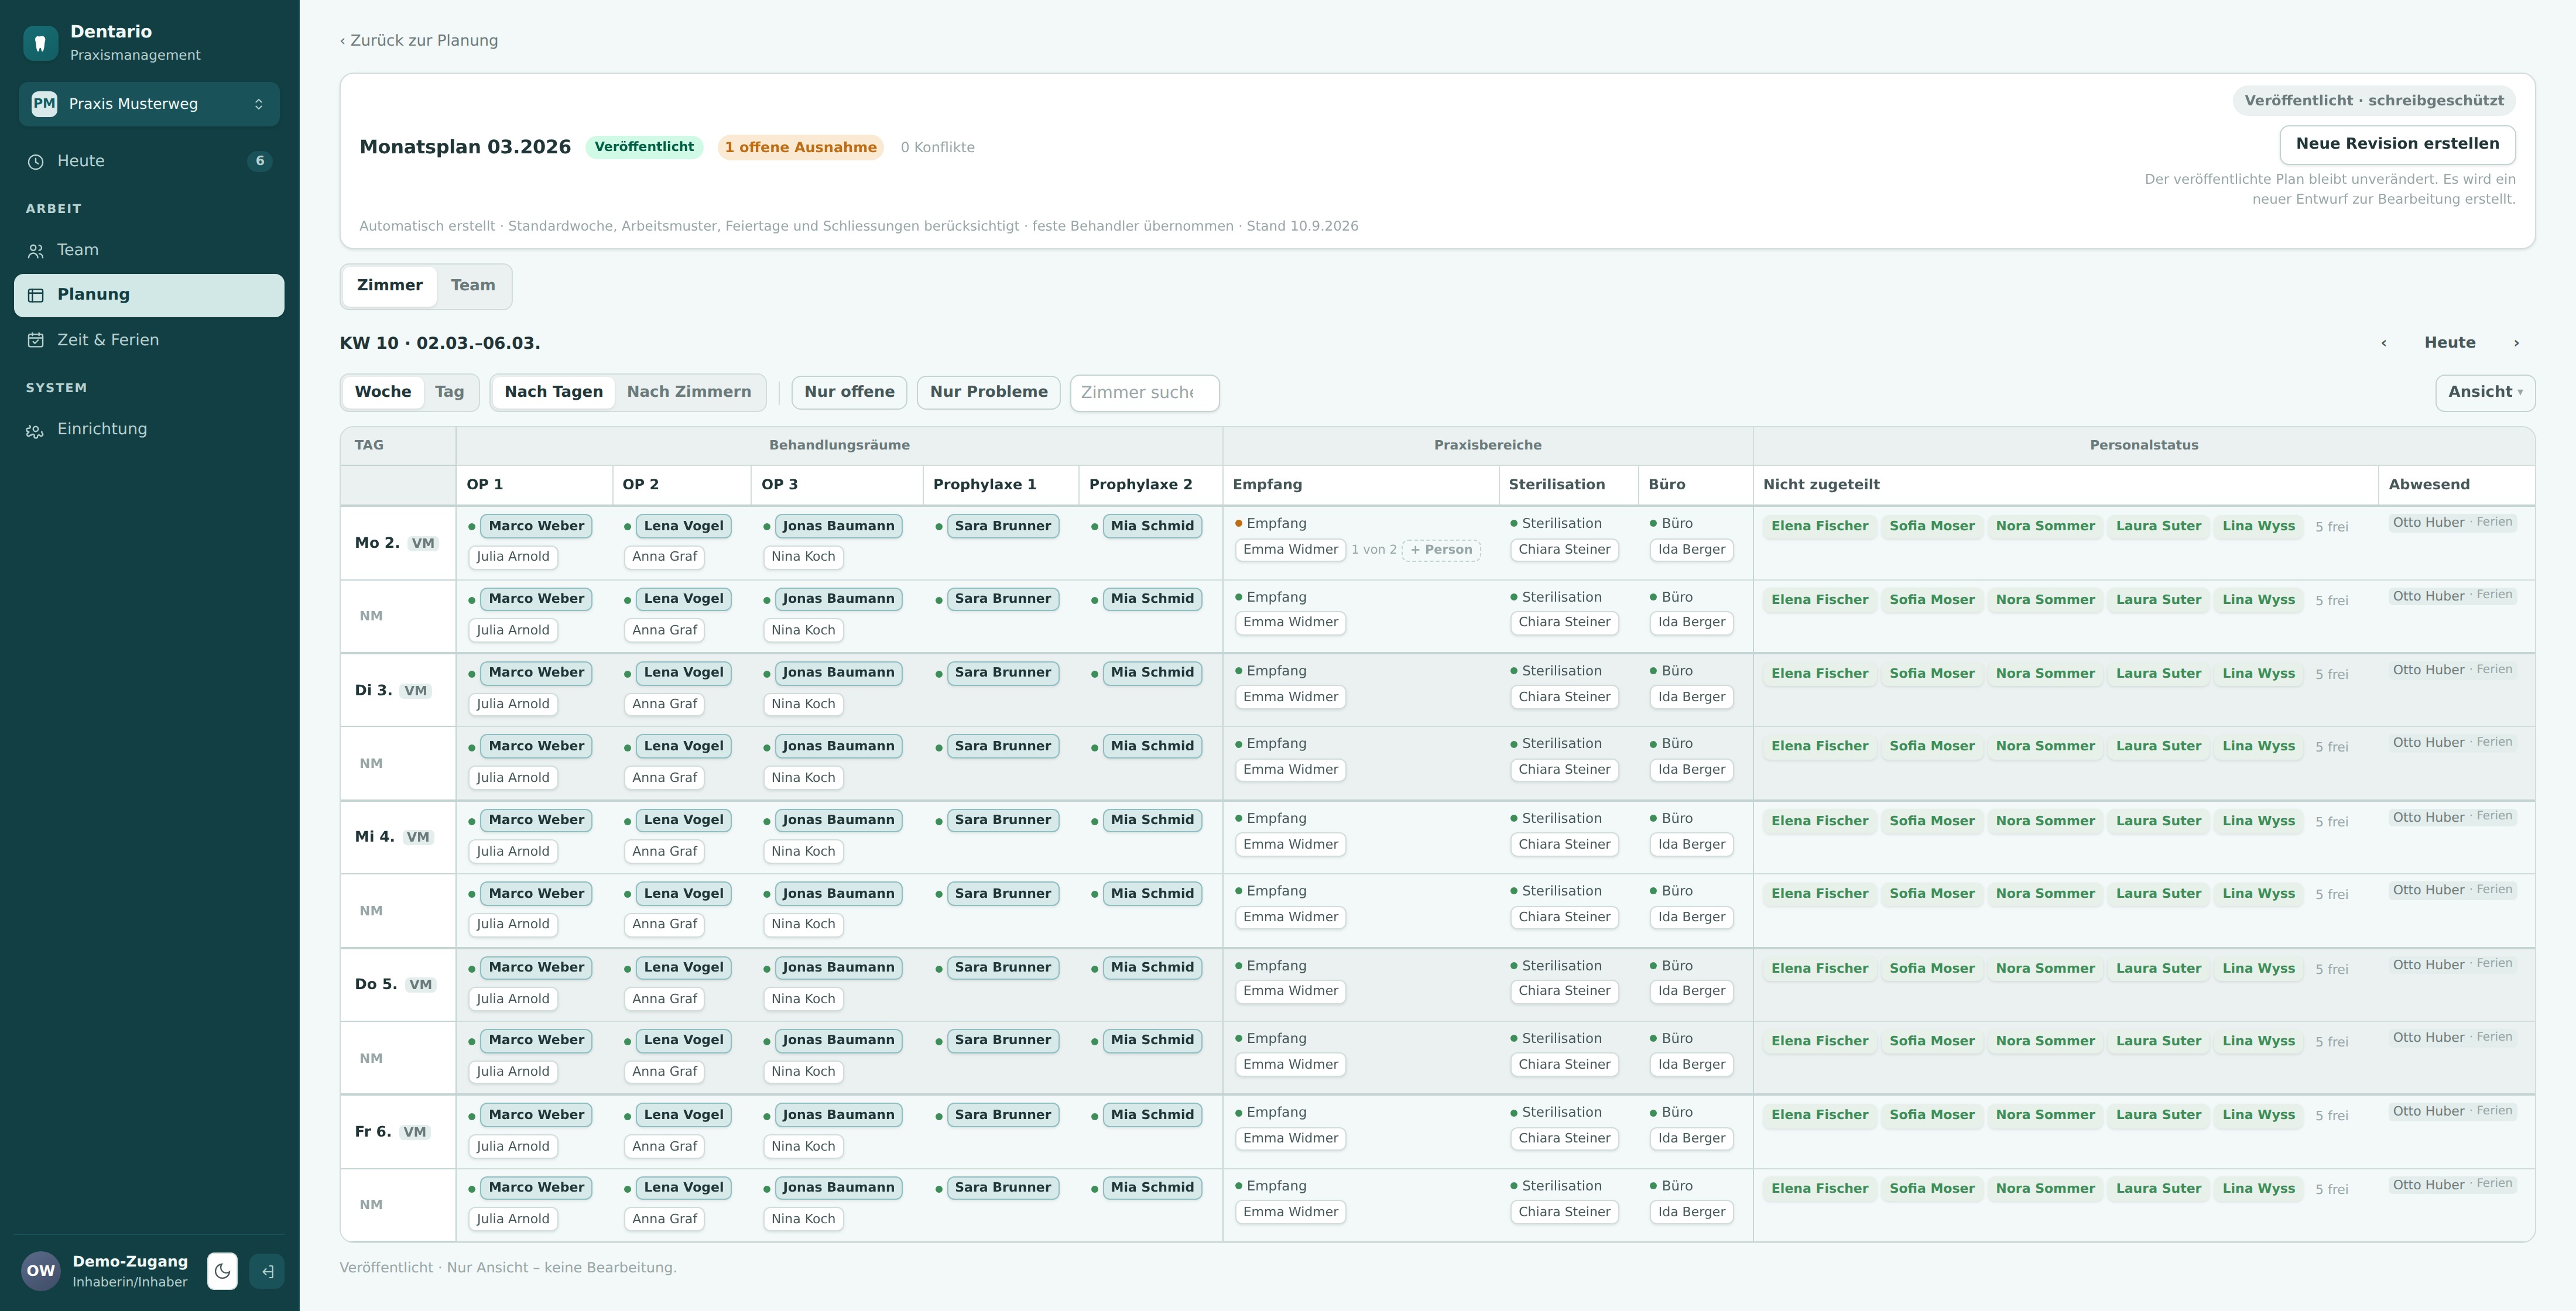Toggle the Nur offene filter
The image size is (2576, 1311).
pos(849,392)
